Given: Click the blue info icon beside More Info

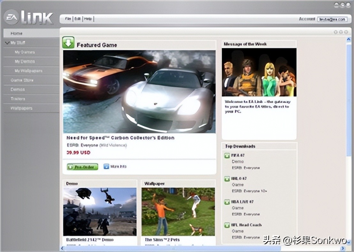Looking at the screenshot, I should tap(106, 166).
